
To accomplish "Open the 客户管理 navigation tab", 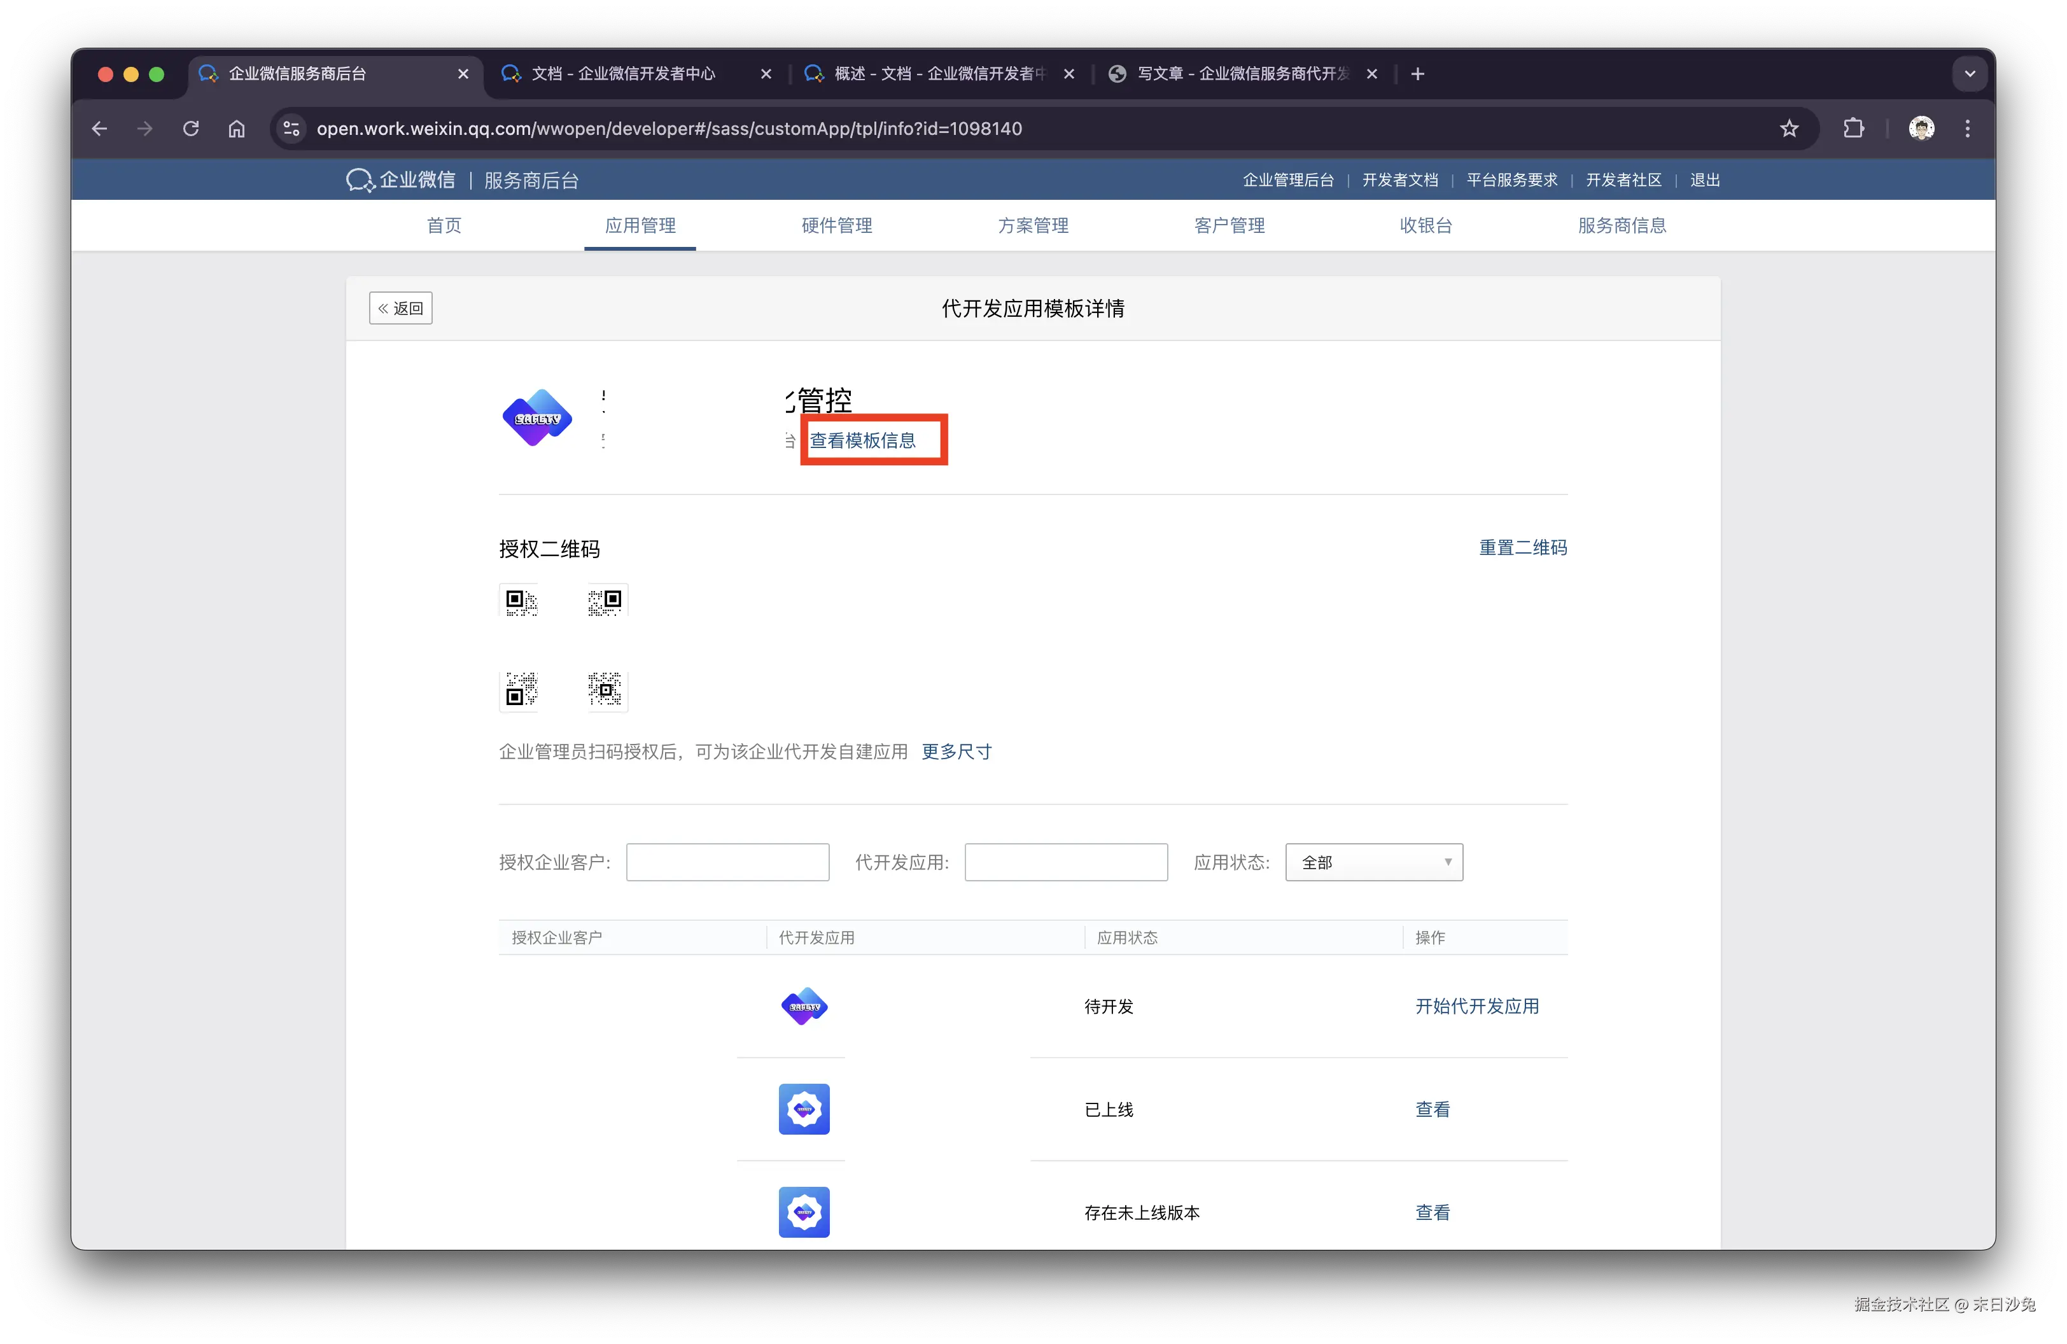I will [1229, 226].
